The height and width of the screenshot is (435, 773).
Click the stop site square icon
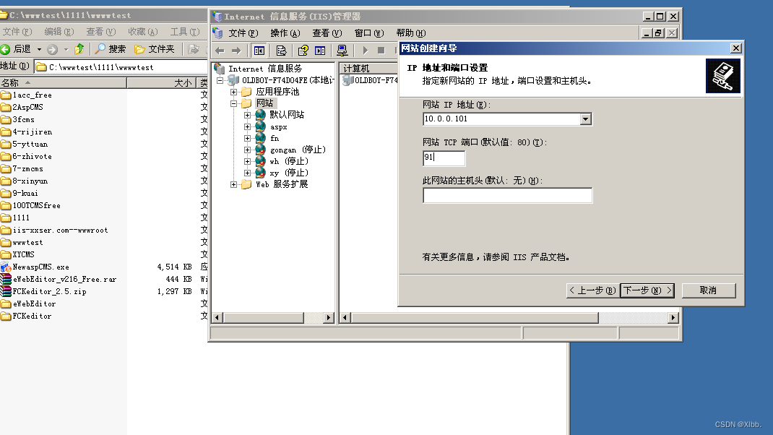381,51
